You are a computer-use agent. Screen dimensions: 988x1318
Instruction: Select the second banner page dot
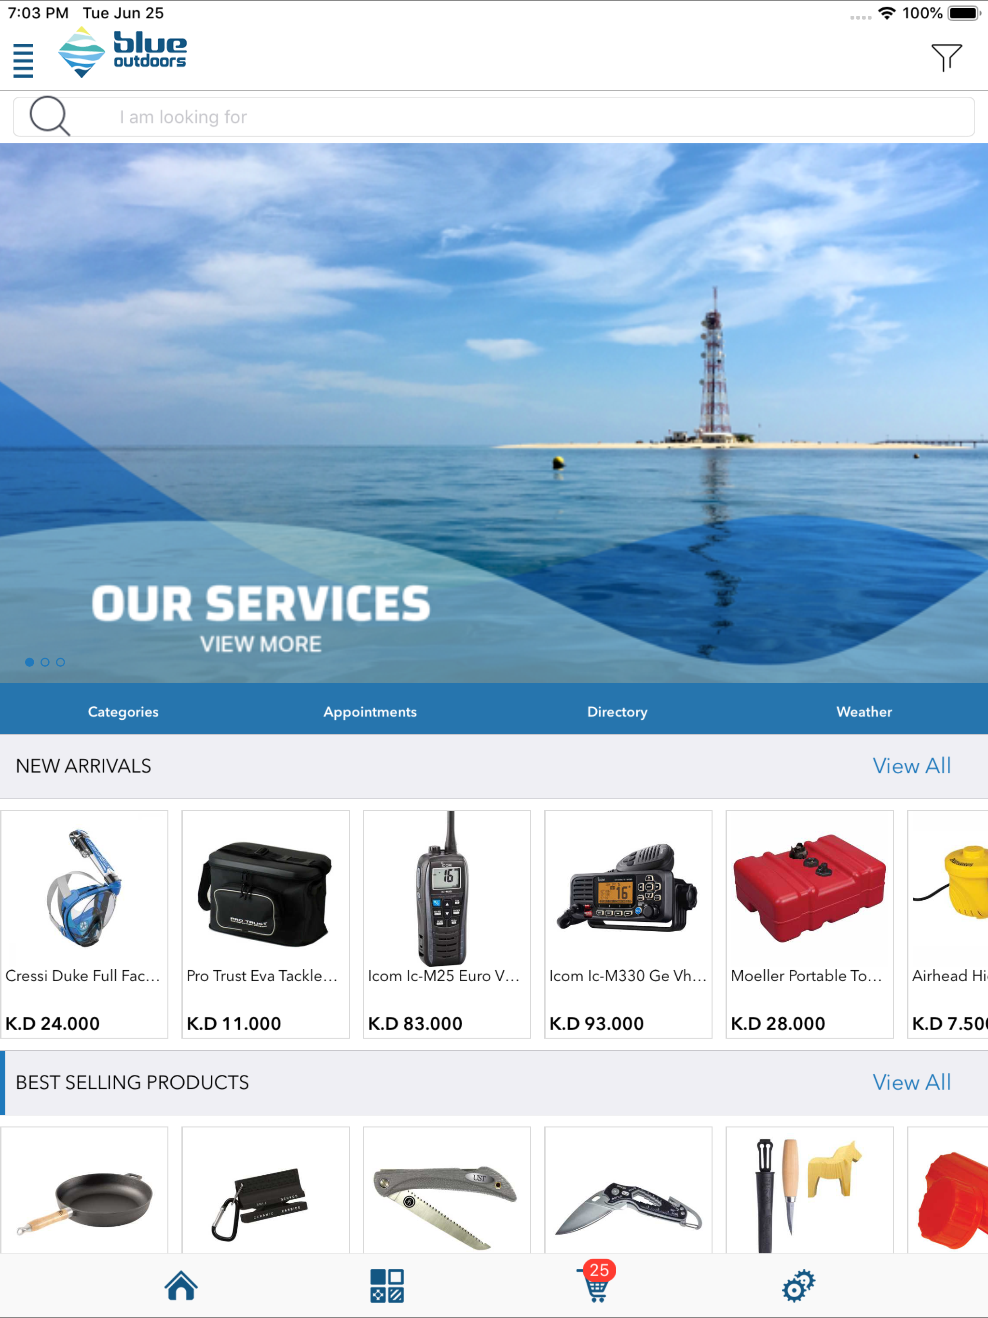coord(45,662)
